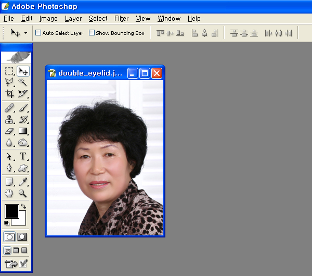This screenshot has width=312, height=276.
Task: Maximize the double_eyelid document window
Action: [145, 73]
